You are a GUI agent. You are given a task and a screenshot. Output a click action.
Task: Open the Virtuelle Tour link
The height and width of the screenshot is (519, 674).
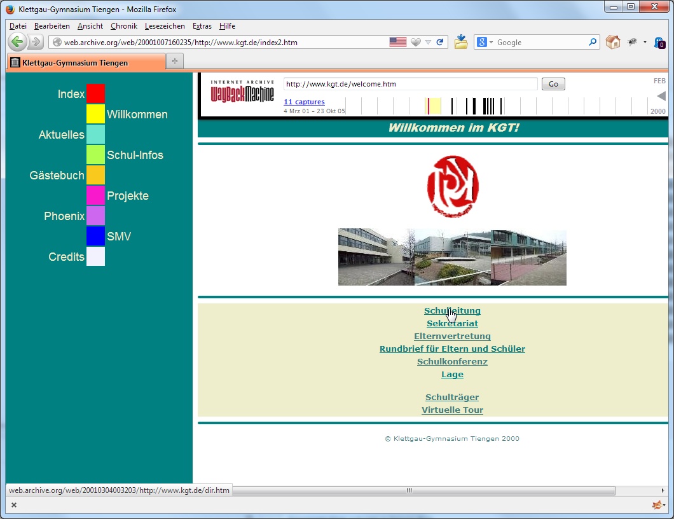pos(452,410)
